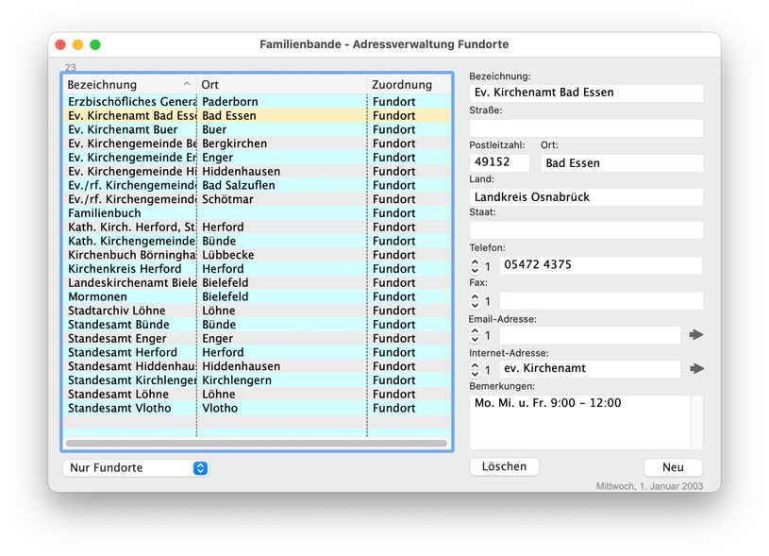Image resolution: width=769 pixels, height=556 pixels.
Task: Click the Bemerkungen text area
Action: (579, 422)
